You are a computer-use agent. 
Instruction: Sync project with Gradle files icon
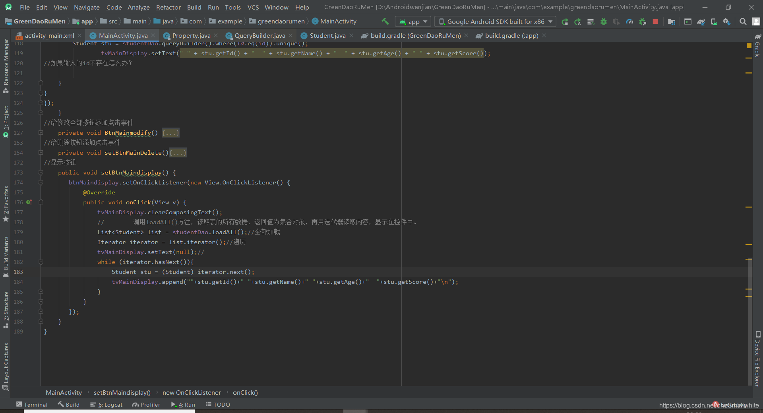point(701,21)
